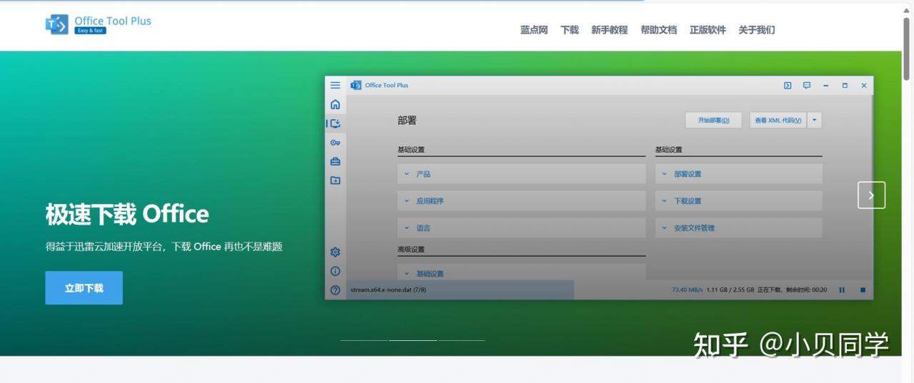Open the 正版软件 nav item
The height and width of the screenshot is (383, 914).
[x=708, y=30]
